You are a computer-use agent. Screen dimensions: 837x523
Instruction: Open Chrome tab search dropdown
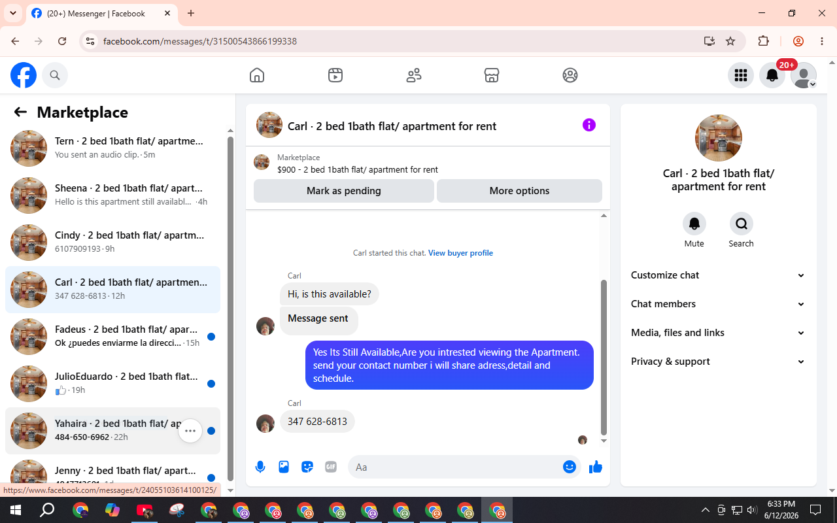[12, 13]
